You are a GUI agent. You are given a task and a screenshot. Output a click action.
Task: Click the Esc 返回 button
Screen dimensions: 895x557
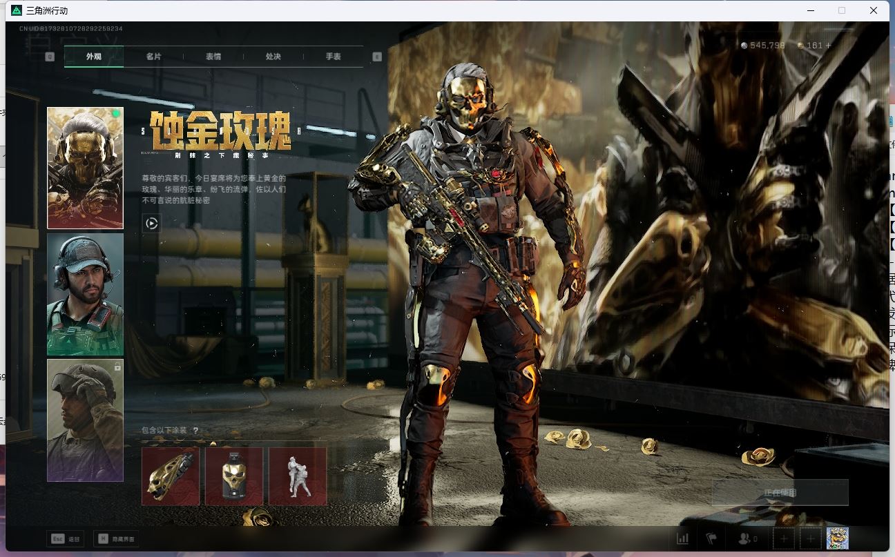point(66,539)
